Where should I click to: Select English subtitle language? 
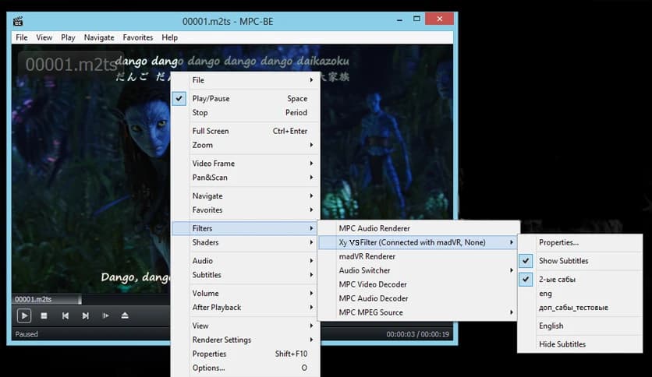(580, 326)
